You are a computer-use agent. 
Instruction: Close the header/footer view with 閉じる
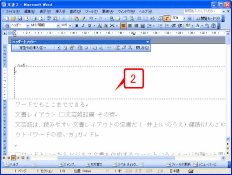tap(142, 48)
